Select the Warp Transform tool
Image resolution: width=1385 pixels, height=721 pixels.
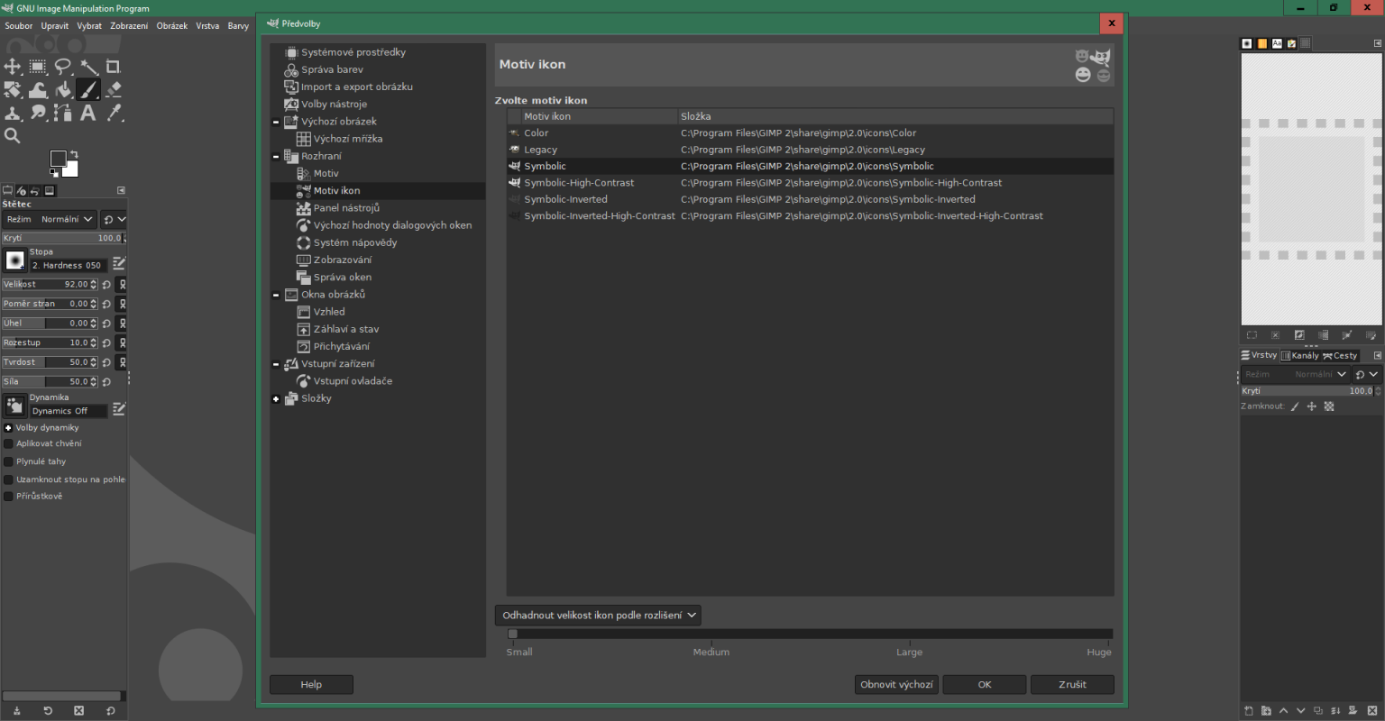click(x=38, y=90)
